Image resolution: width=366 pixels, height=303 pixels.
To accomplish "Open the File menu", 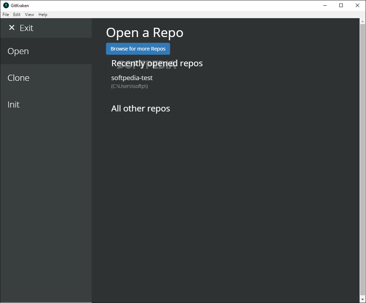I will click(x=6, y=15).
